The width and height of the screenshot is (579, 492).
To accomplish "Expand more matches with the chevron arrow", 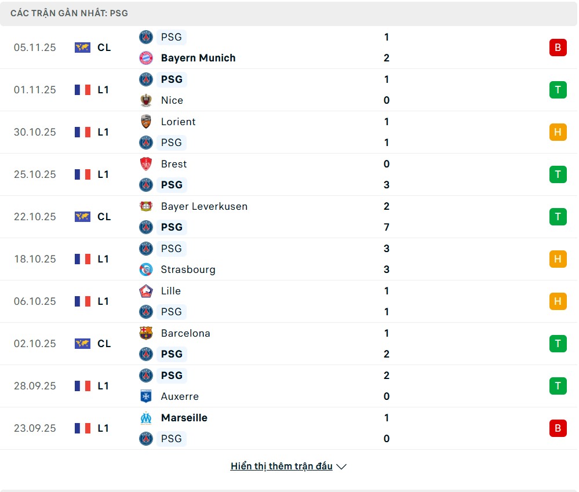I will pos(341,467).
